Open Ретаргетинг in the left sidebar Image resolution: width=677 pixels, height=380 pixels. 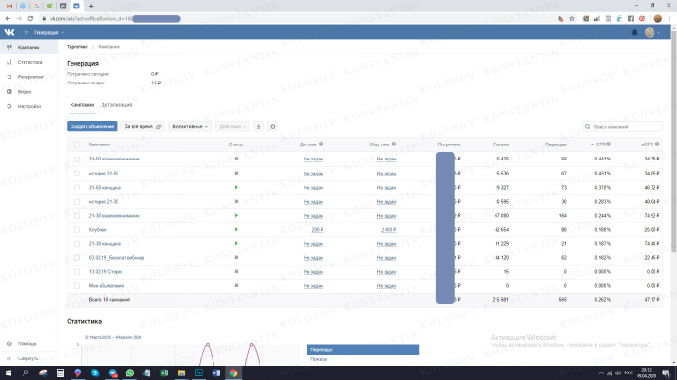click(x=29, y=77)
